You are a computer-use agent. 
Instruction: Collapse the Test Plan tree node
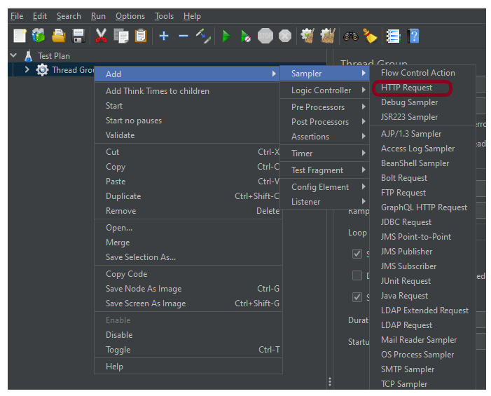click(14, 55)
